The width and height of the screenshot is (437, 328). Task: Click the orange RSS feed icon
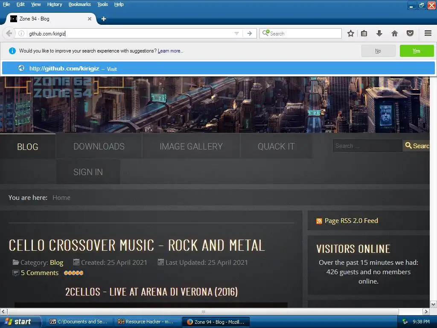pos(319,221)
